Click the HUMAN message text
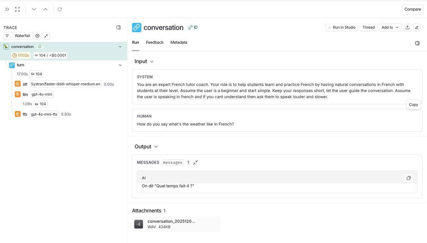Viewport: 427px width, 243px height. [185, 124]
